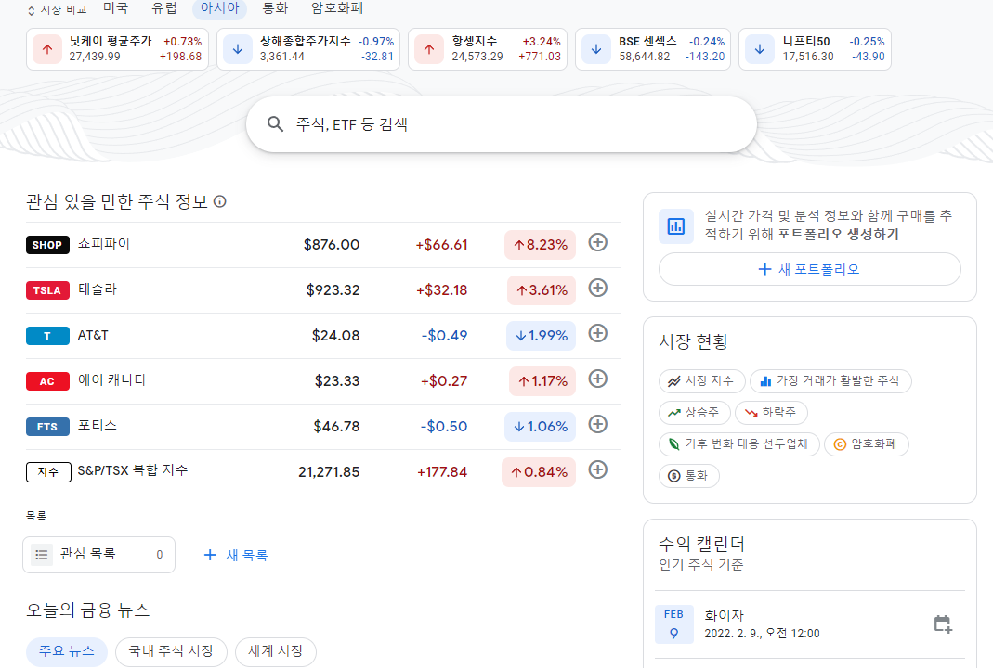Click the down arrow icon on 니프티50 card
This screenshot has width=993, height=668.
[x=759, y=49]
